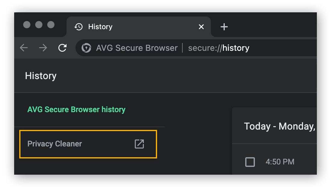This screenshot has width=331, height=187.
Task: Click the 4:50 PM timestamp entry
Action: (x=280, y=162)
